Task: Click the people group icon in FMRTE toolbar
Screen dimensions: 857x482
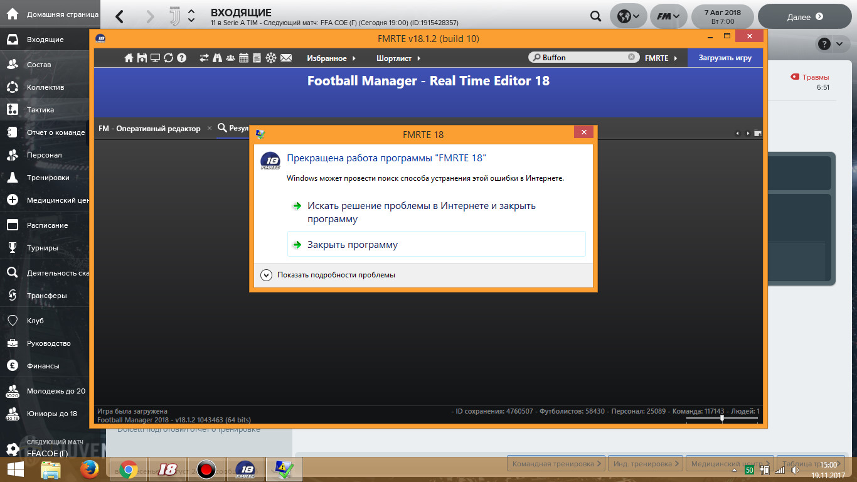Action: 230,58
